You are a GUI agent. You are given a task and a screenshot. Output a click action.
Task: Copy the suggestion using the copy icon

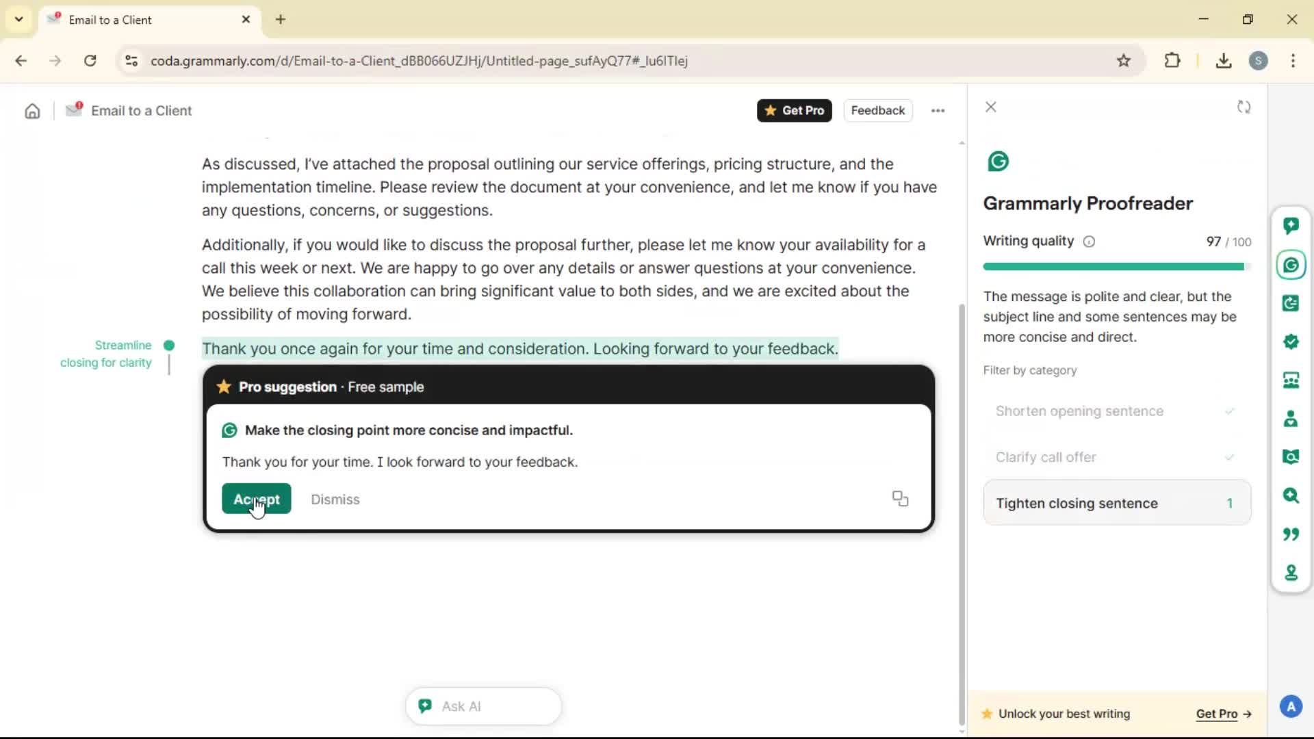(900, 499)
